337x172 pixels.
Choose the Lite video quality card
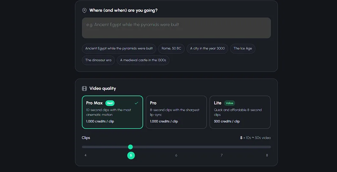tap(240, 112)
